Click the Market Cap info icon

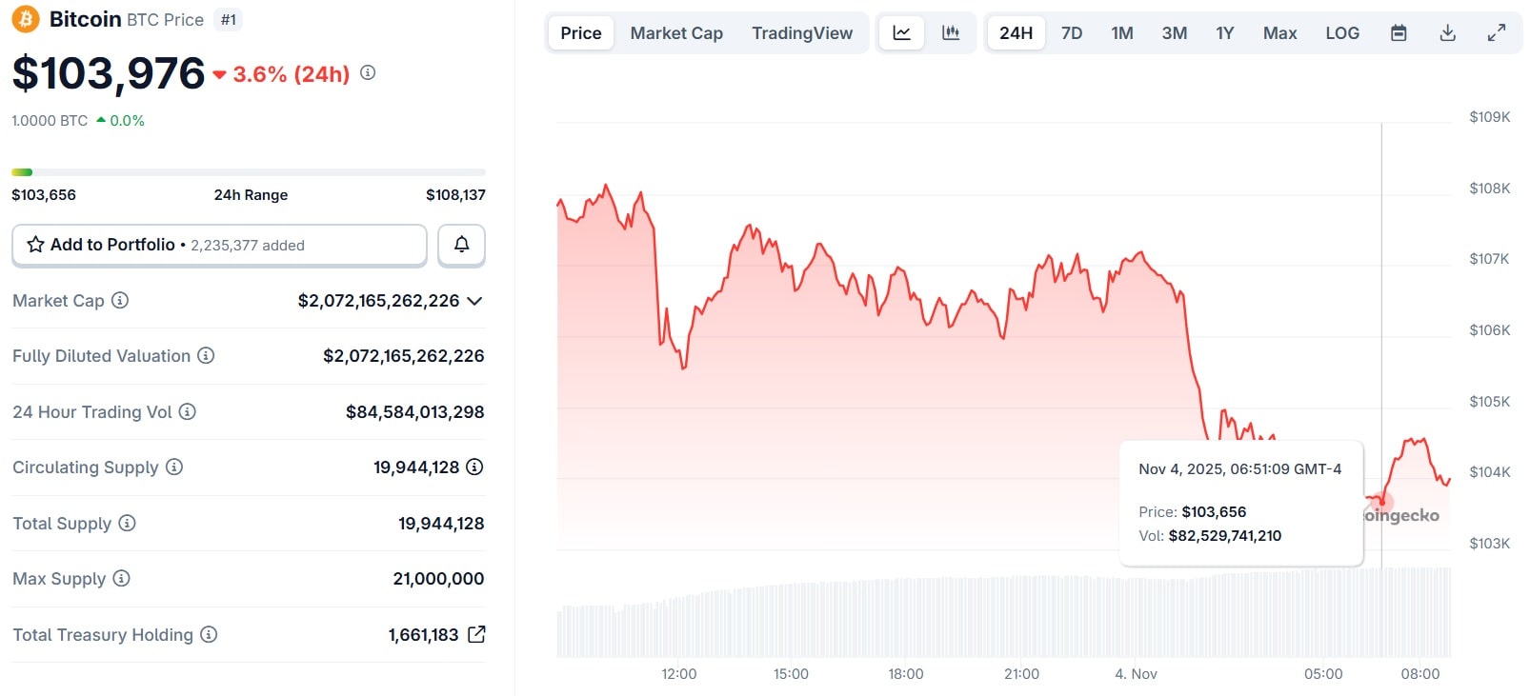pyautogui.click(x=120, y=300)
